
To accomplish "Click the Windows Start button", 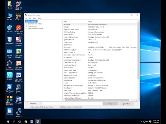I will point(8,122).
